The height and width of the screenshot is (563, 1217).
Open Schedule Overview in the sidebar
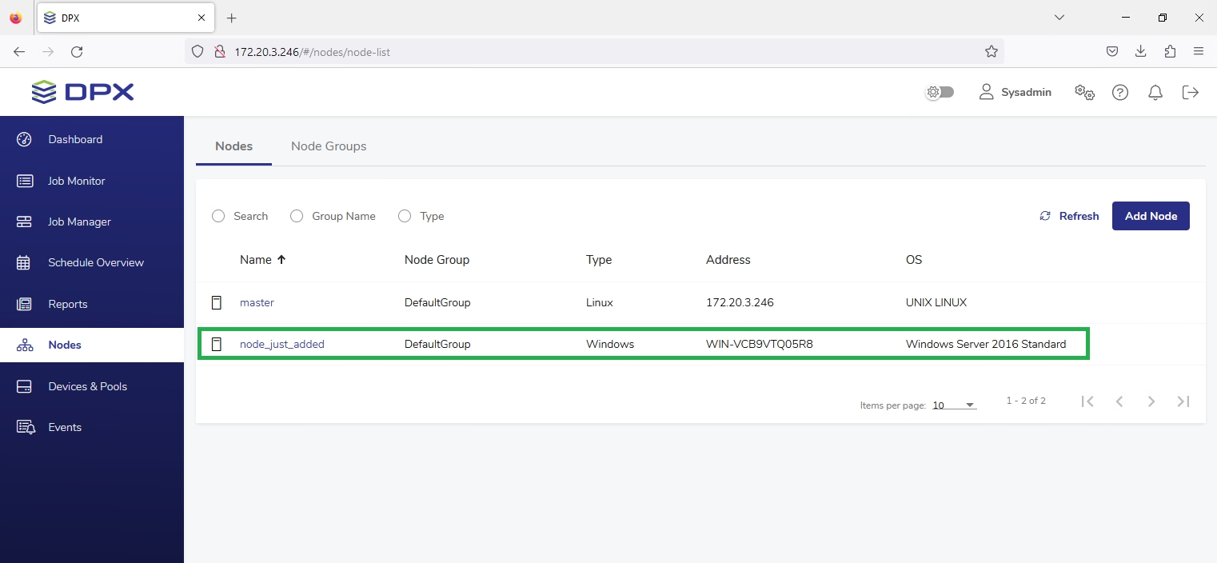96,262
